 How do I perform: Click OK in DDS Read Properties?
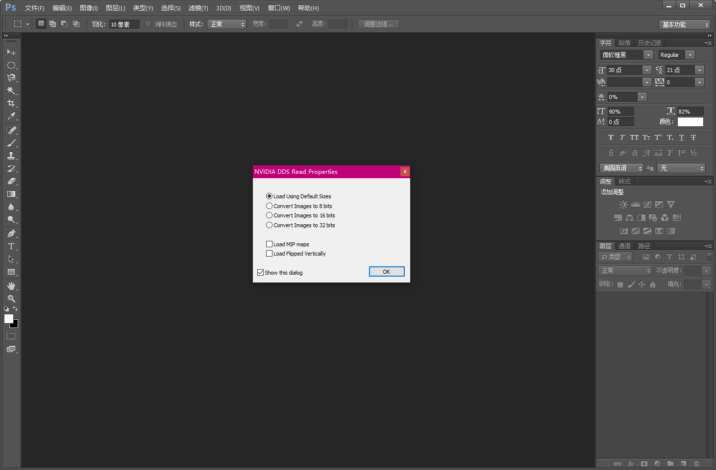point(387,272)
